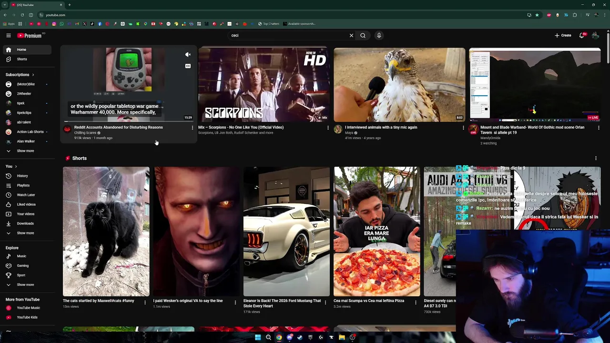The image size is (610, 343).
Task: Open Chrome's extensions puzzle icon
Action: (x=575, y=15)
